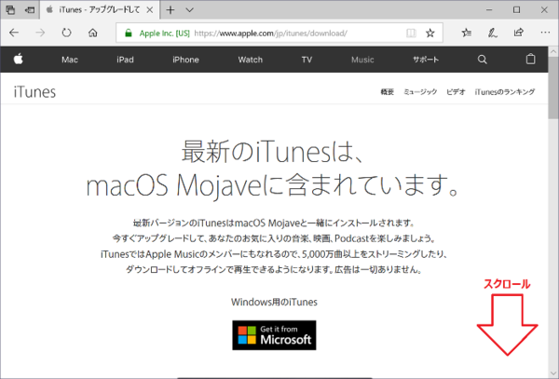Open the favorites hub icon
The width and height of the screenshot is (559, 379).
pos(467,34)
